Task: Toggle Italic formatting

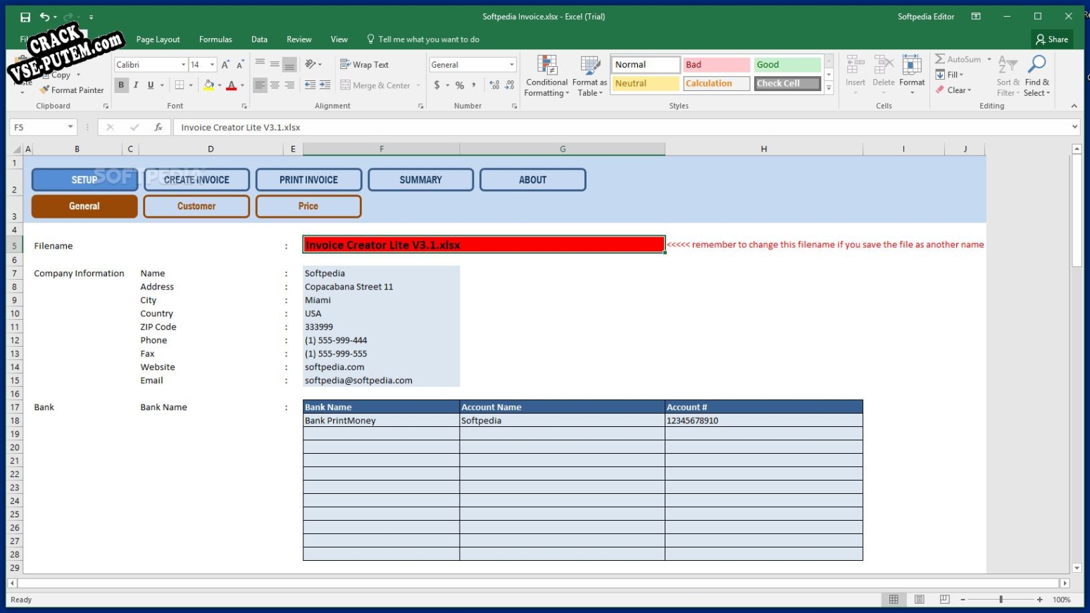Action: [135, 85]
